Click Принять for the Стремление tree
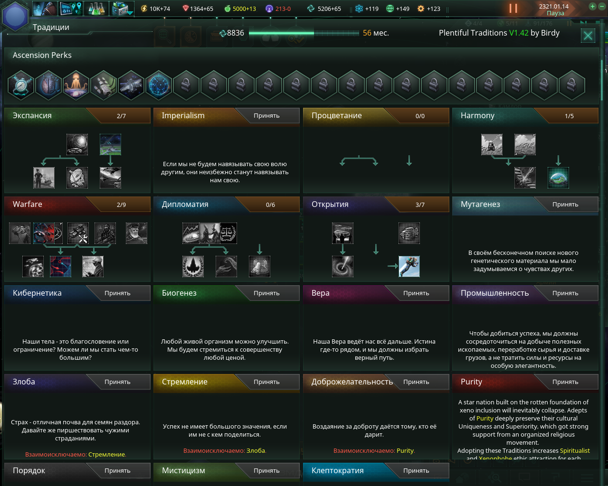Viewport: 608px width, 486px height. click(267, 382)
